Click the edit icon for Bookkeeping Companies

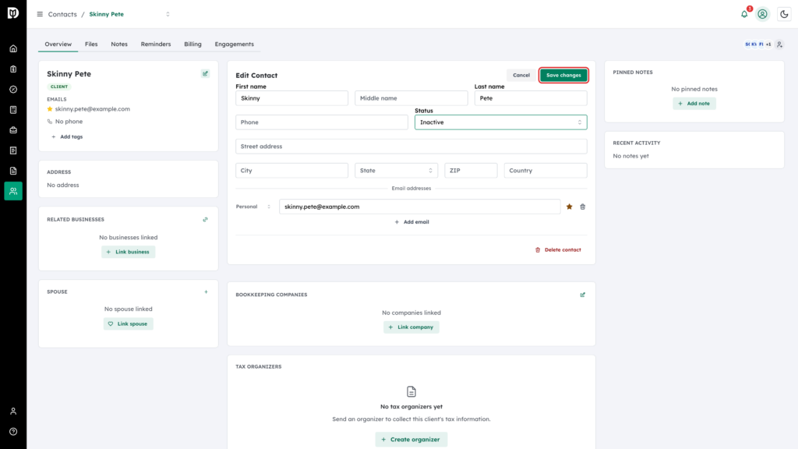pyautogui.click(x=583, y=295)
